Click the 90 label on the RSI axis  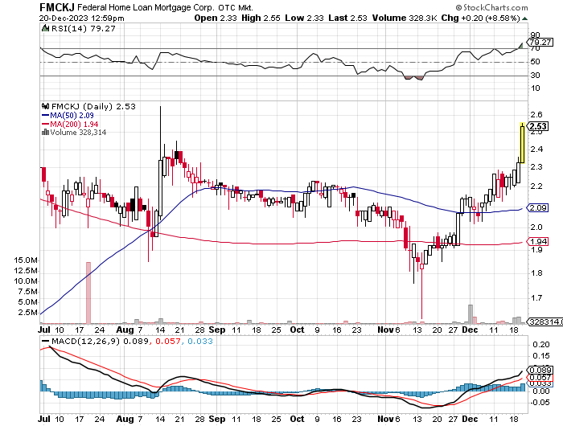pos(535,35)
